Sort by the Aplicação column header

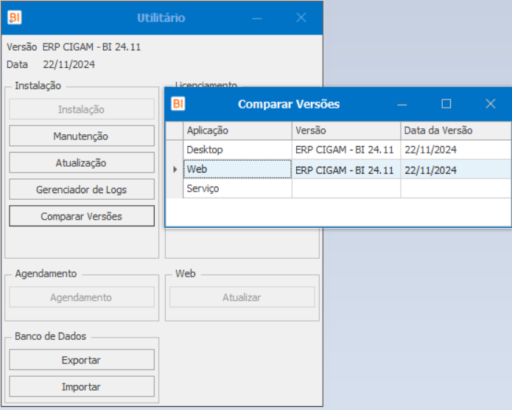coord(237,131)
